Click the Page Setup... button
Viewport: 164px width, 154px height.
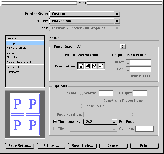20,146
